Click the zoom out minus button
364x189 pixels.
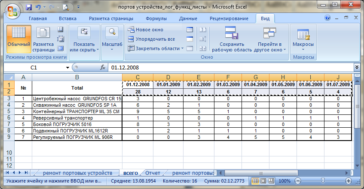[298, 181]
